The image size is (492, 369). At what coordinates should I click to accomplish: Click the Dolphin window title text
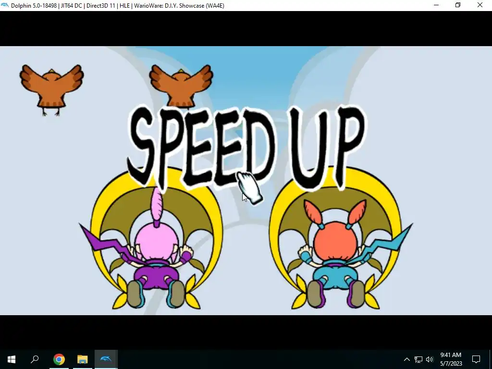coord(118,5)
